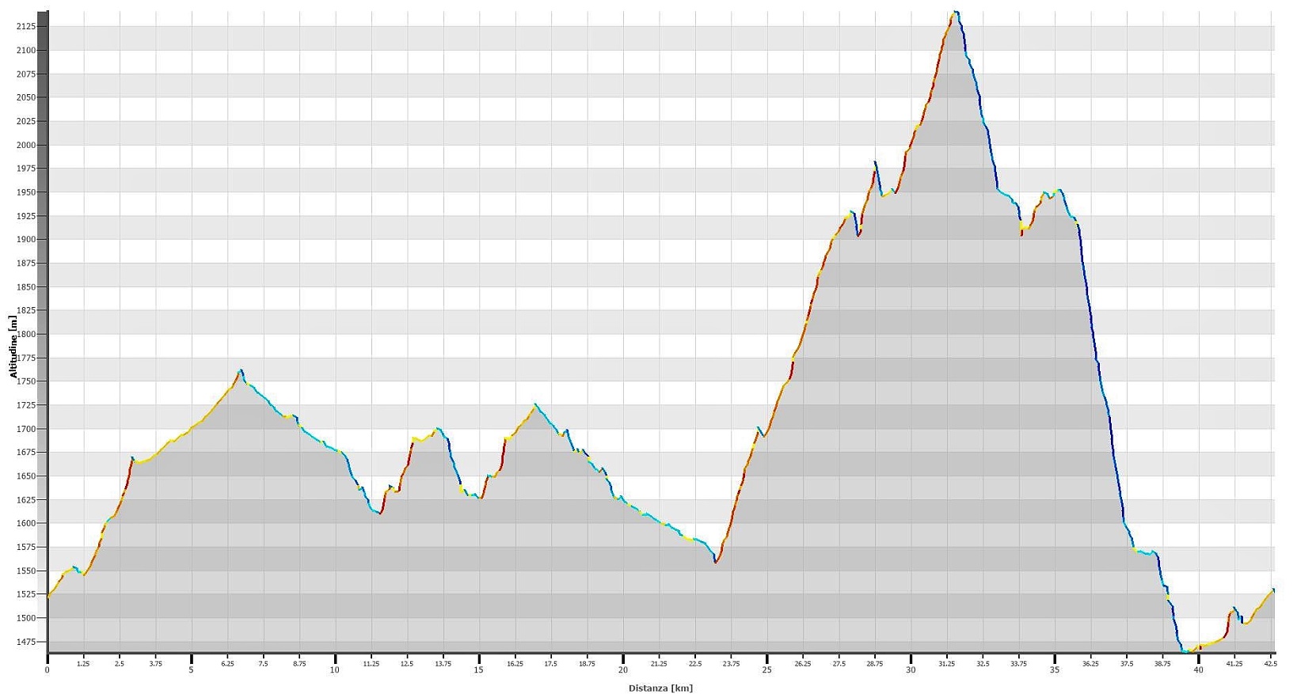Click the 'Distanza [km]' axis title
Image resolution: width=1297 pixels, height=694 pixels.
click(660, 688)
